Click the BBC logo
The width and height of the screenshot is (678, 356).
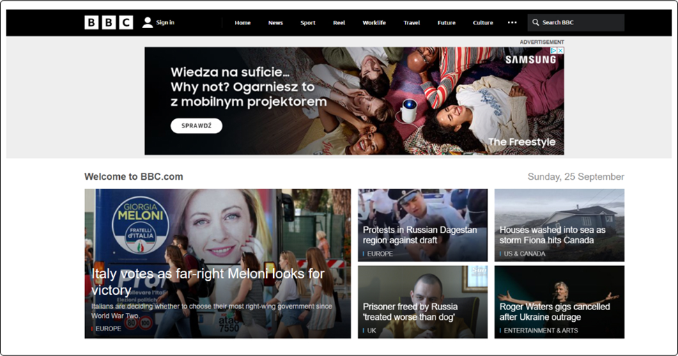pyautogui.click(x=109, y=22)
